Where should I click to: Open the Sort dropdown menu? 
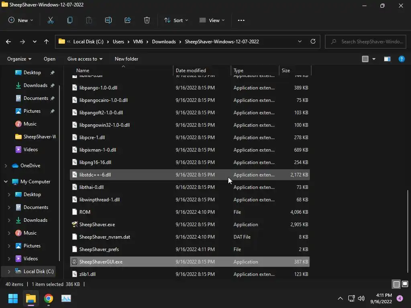coord(176,20)
